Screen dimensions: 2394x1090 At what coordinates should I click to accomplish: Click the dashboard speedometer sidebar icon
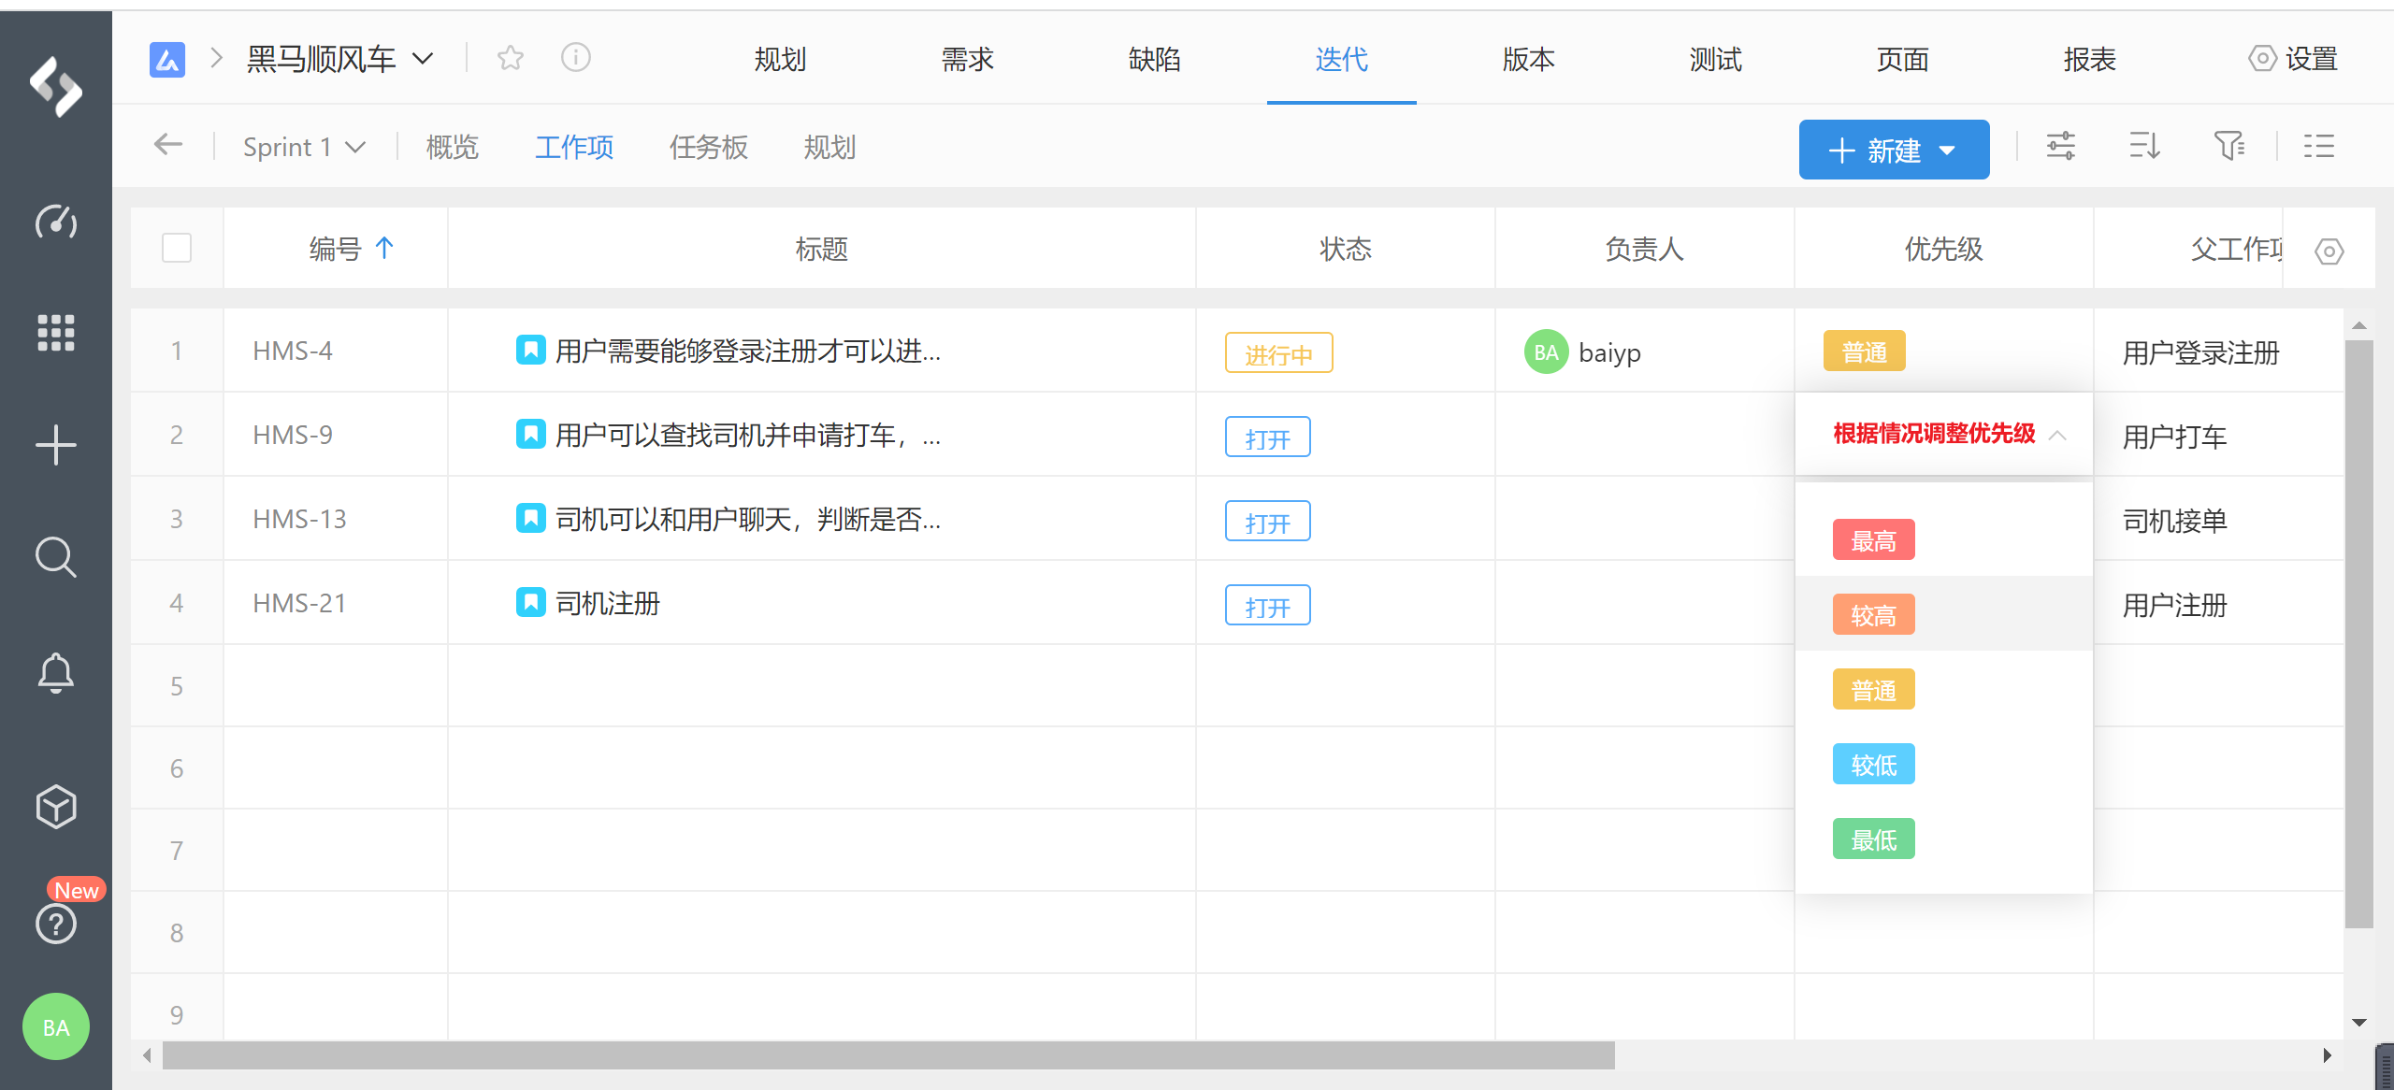(56, 222)
